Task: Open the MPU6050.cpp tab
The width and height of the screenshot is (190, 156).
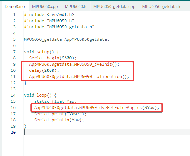Action: point(45,6)
